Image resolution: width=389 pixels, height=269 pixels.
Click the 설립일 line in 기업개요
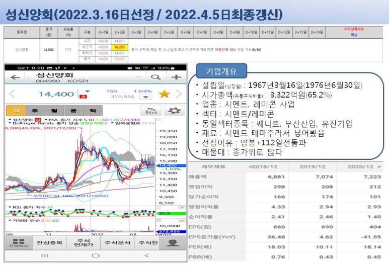click(282, 85)
